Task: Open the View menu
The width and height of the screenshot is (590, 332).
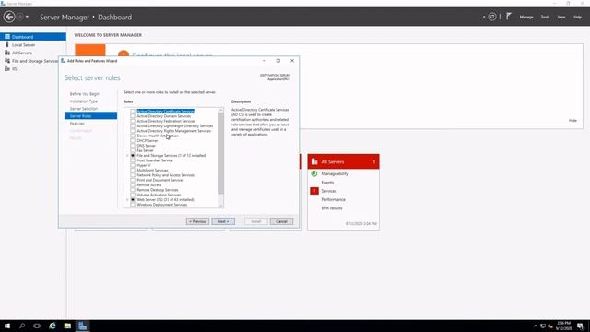Action: tap(561, 17)
